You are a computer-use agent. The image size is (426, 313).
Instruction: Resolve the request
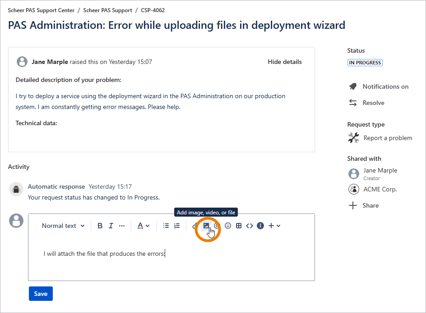click(x=373, y=103)
